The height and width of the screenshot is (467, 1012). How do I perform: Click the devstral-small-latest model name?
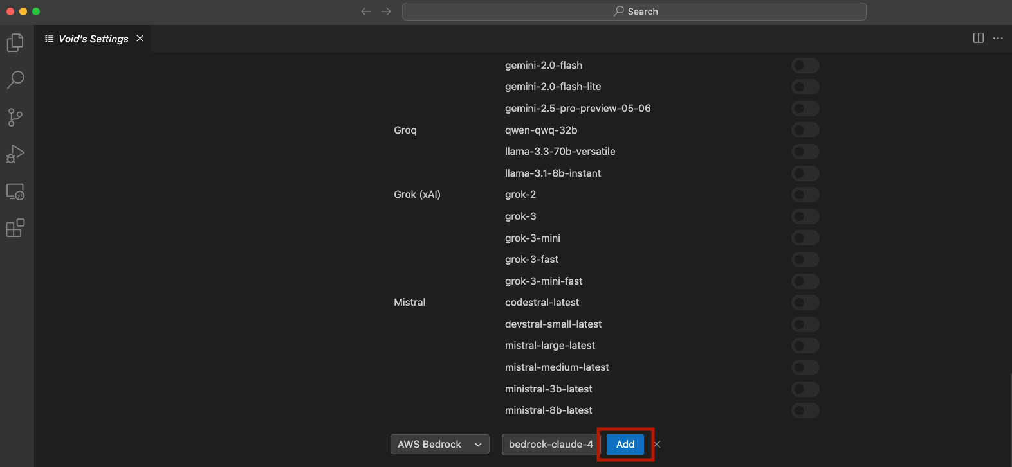coord(553,324)
